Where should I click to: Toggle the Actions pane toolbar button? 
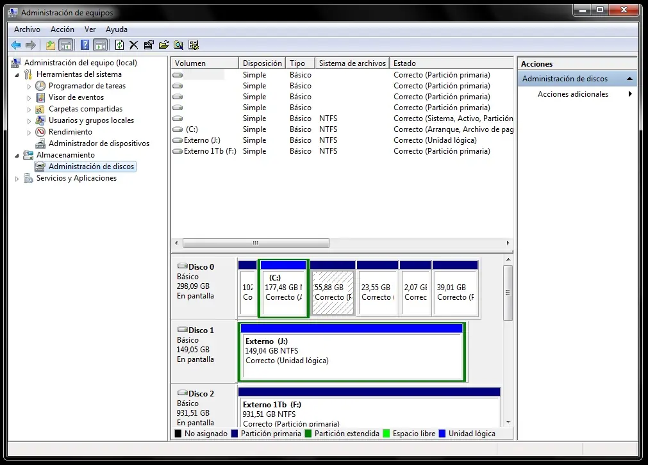point(101,45)
